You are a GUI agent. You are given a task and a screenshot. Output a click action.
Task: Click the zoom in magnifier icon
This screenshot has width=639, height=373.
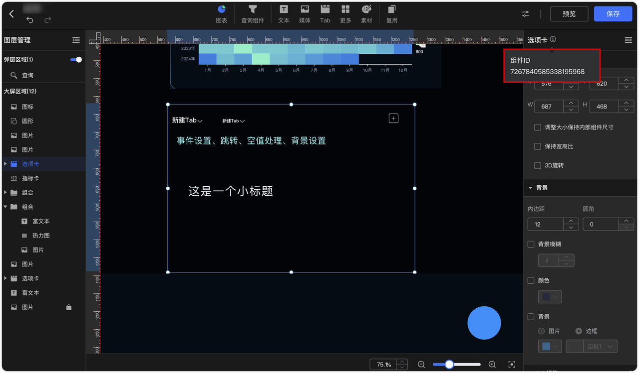[x=492, y=365]
